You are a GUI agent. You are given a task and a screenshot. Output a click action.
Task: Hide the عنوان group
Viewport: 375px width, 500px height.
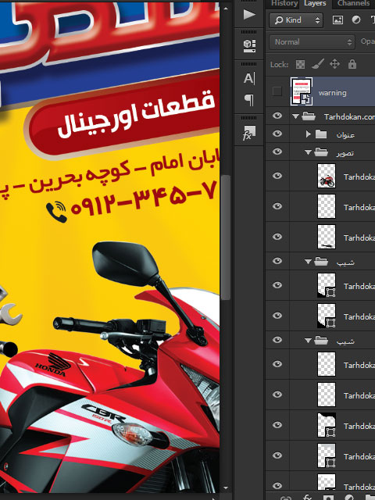click(277, 134)
